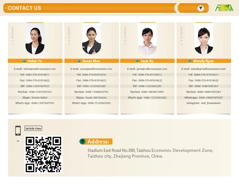Click Susan's Wechat 0086-15968630792
Image resolution: width=239 pixels, height=186 pixels.
pos(97,92)
